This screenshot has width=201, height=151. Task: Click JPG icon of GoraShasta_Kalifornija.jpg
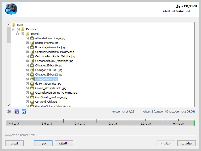[32, 97]
